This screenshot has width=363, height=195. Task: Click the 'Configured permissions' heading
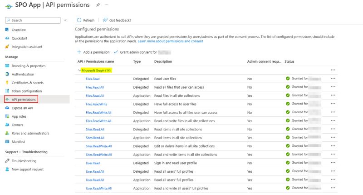(97, 29)
